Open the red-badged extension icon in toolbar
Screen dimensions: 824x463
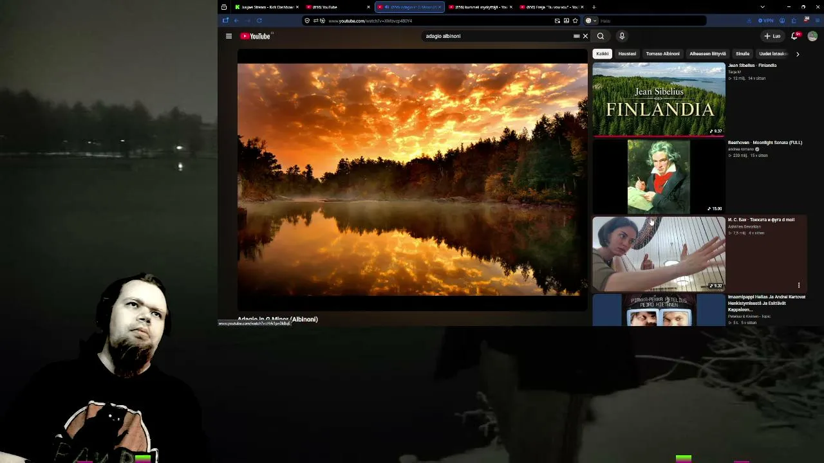pyautogui.click(x=806, y=21)
